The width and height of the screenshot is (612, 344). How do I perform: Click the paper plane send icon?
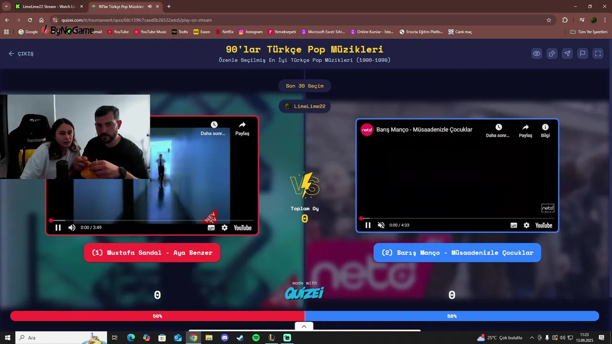[x=568, y=54]
